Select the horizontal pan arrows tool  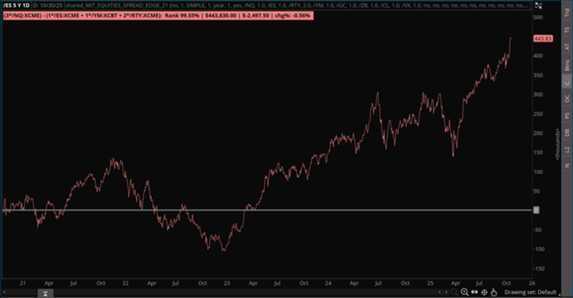[474, 292]
